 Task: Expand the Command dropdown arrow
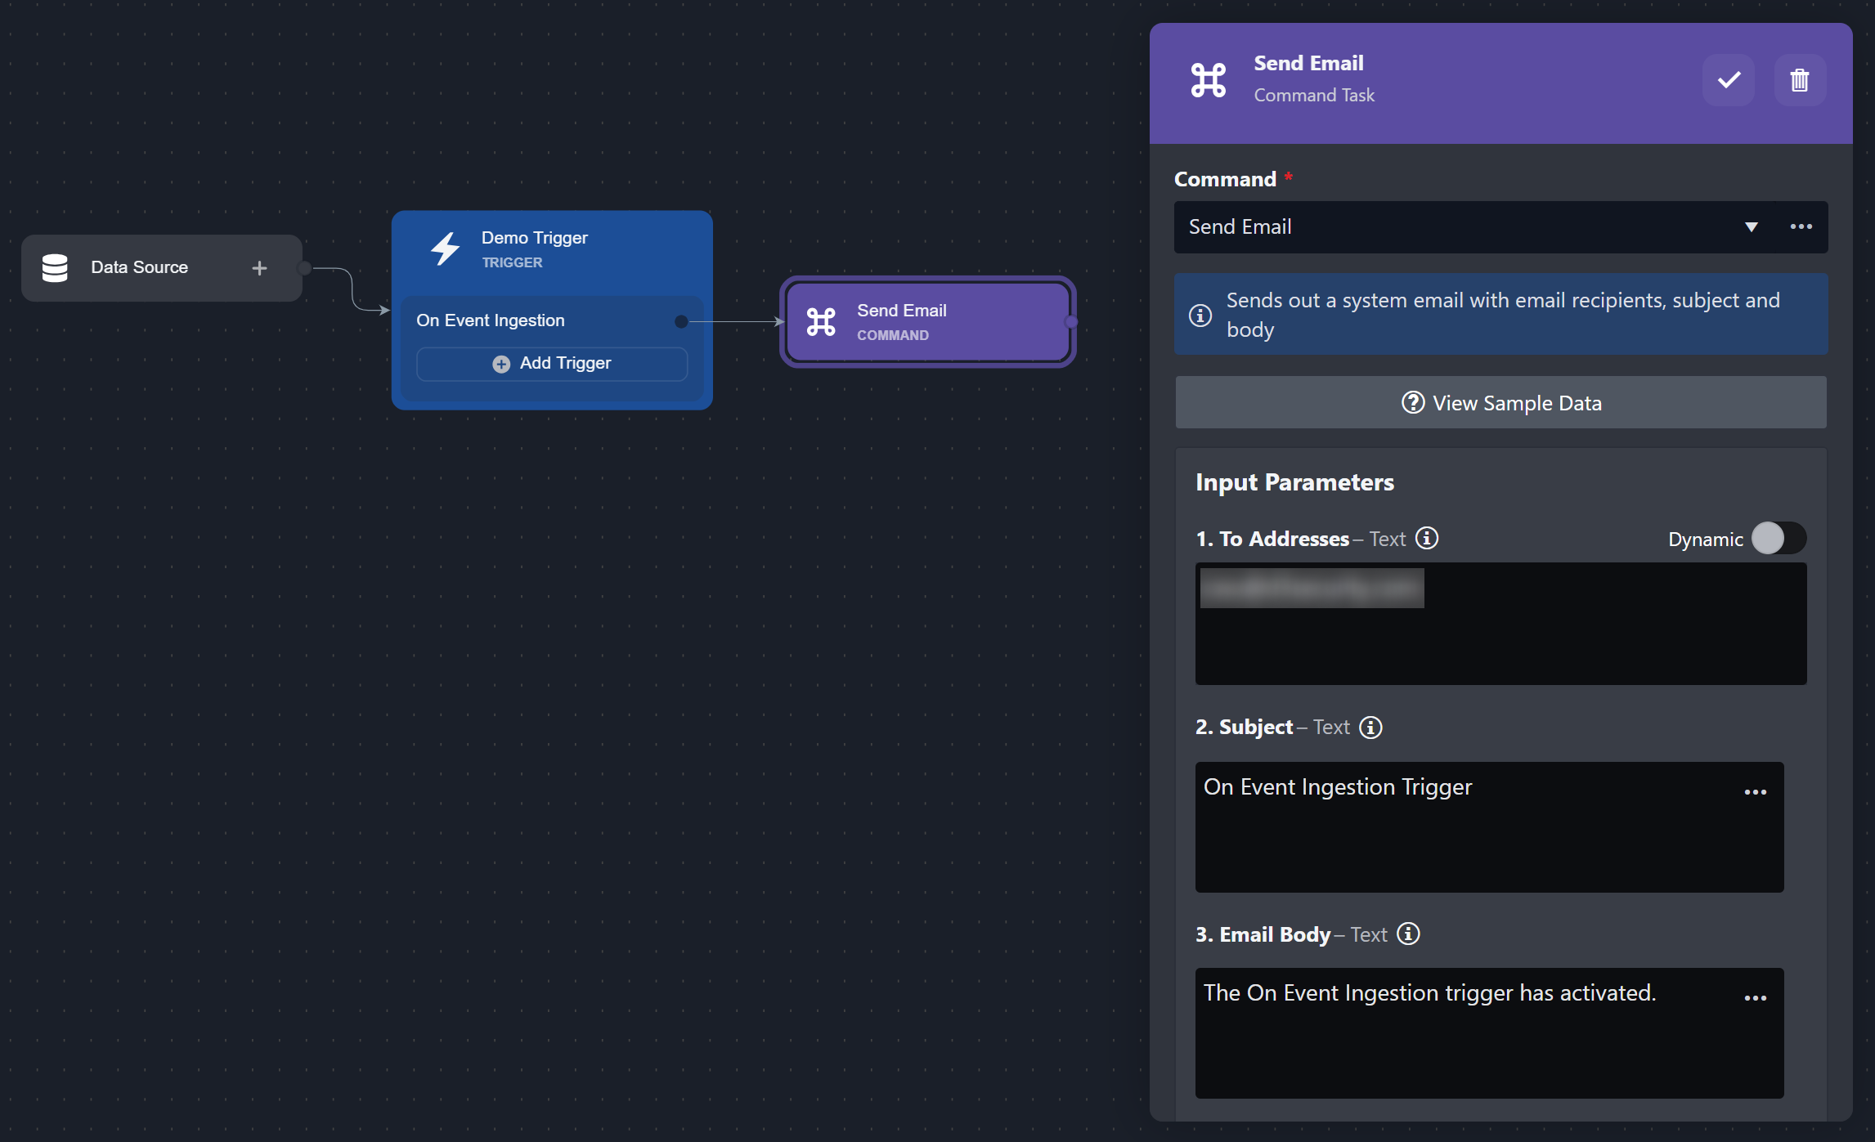click(1751, 227)
